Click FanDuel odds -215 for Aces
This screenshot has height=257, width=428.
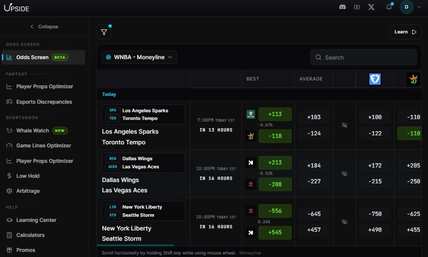click(x=375, y=181)
